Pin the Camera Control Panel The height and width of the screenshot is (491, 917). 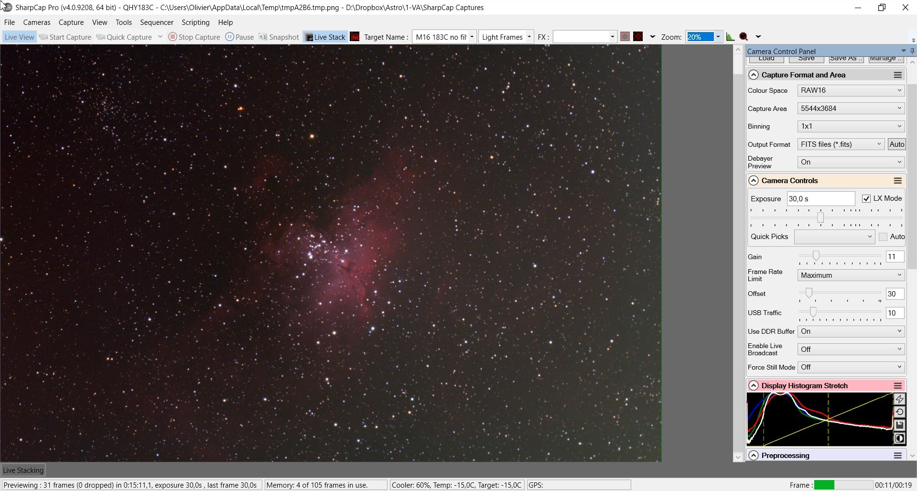pyautogui.click(x=912, y=51)
